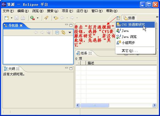Click the Navigator back arrow icon
This screenshot has width=160, height=116.
pyautogui.click(x=36, y=33)
